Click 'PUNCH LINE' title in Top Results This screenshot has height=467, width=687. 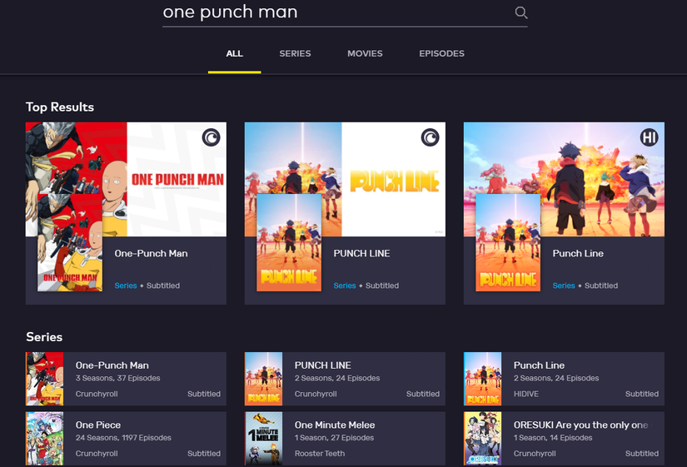(x=361, y=254)
